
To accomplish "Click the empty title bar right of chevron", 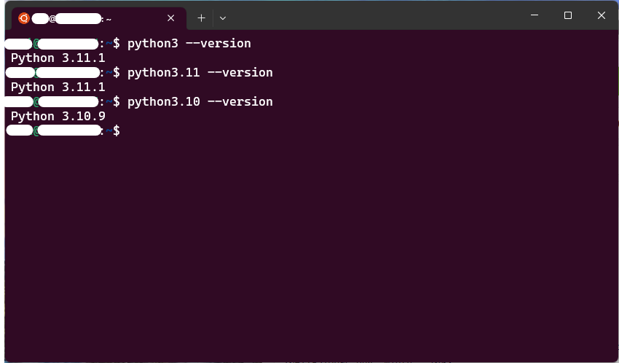I will pos(375,16).
